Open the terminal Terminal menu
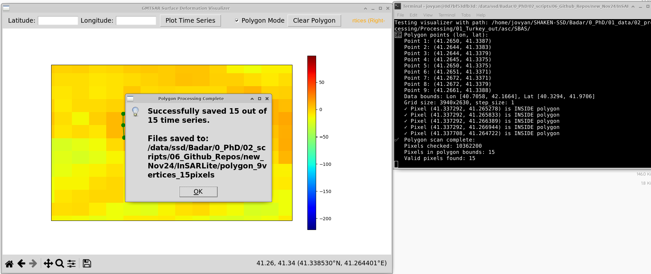651x274 pixels. (x=447, y=15)
